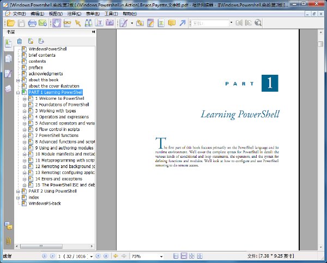Open the 注释(C) menu
This screenshot has width=327, height=263.
click(74, 14)
